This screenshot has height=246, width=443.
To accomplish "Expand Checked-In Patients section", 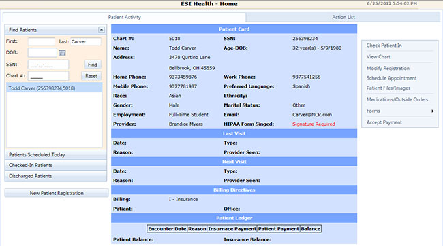I will (x=56, y=165).
